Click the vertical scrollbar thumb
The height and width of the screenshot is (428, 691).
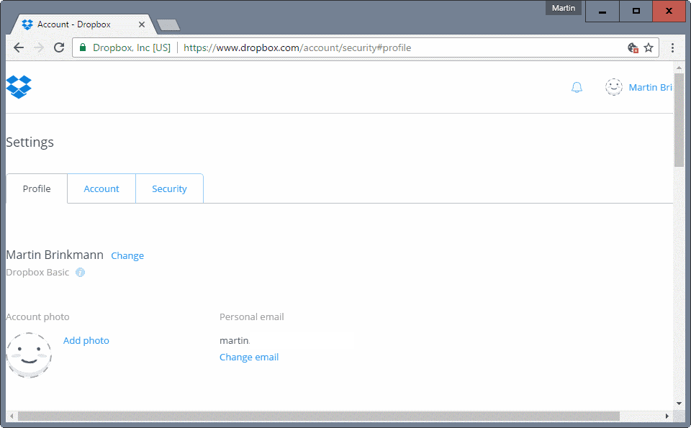(x=679, y=120)
